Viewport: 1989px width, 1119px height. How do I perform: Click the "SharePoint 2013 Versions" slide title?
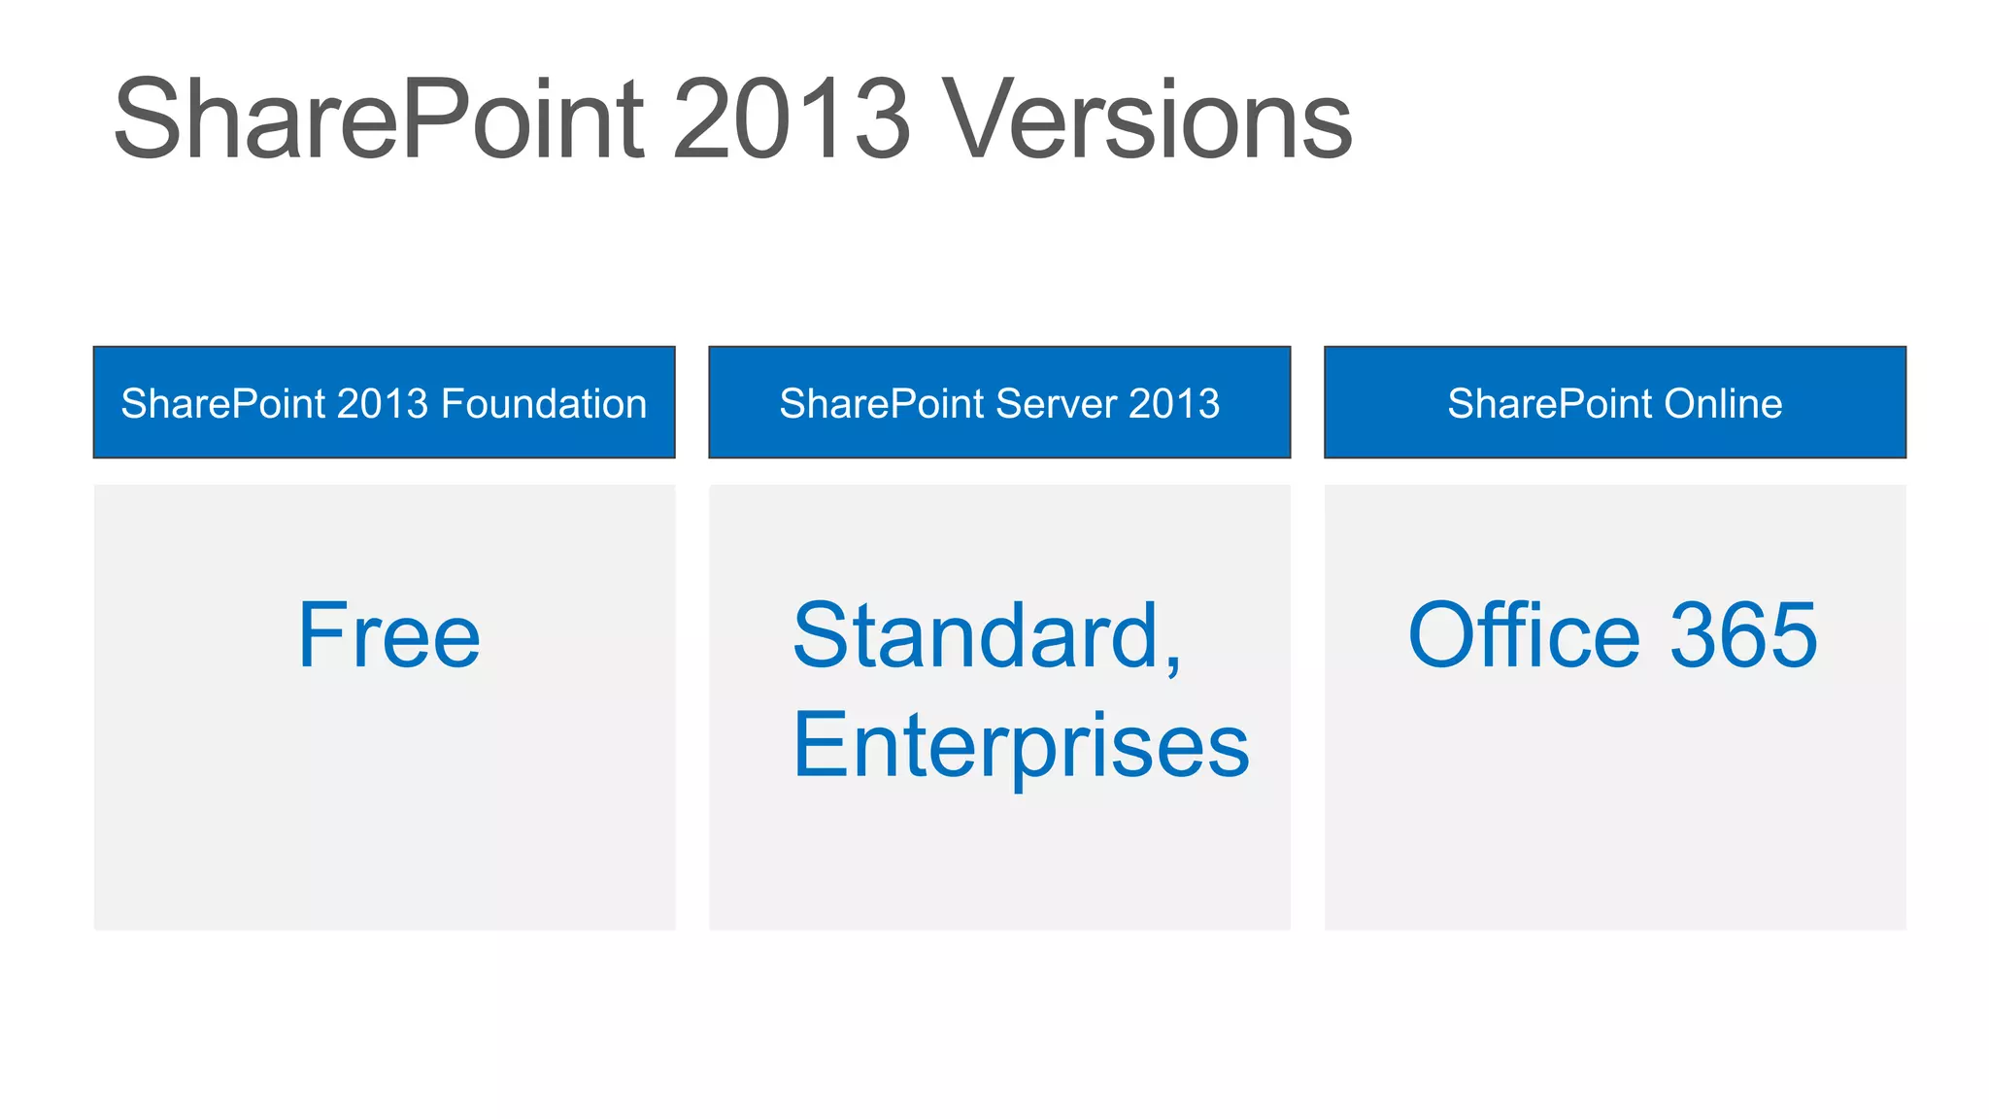point(732,120)
